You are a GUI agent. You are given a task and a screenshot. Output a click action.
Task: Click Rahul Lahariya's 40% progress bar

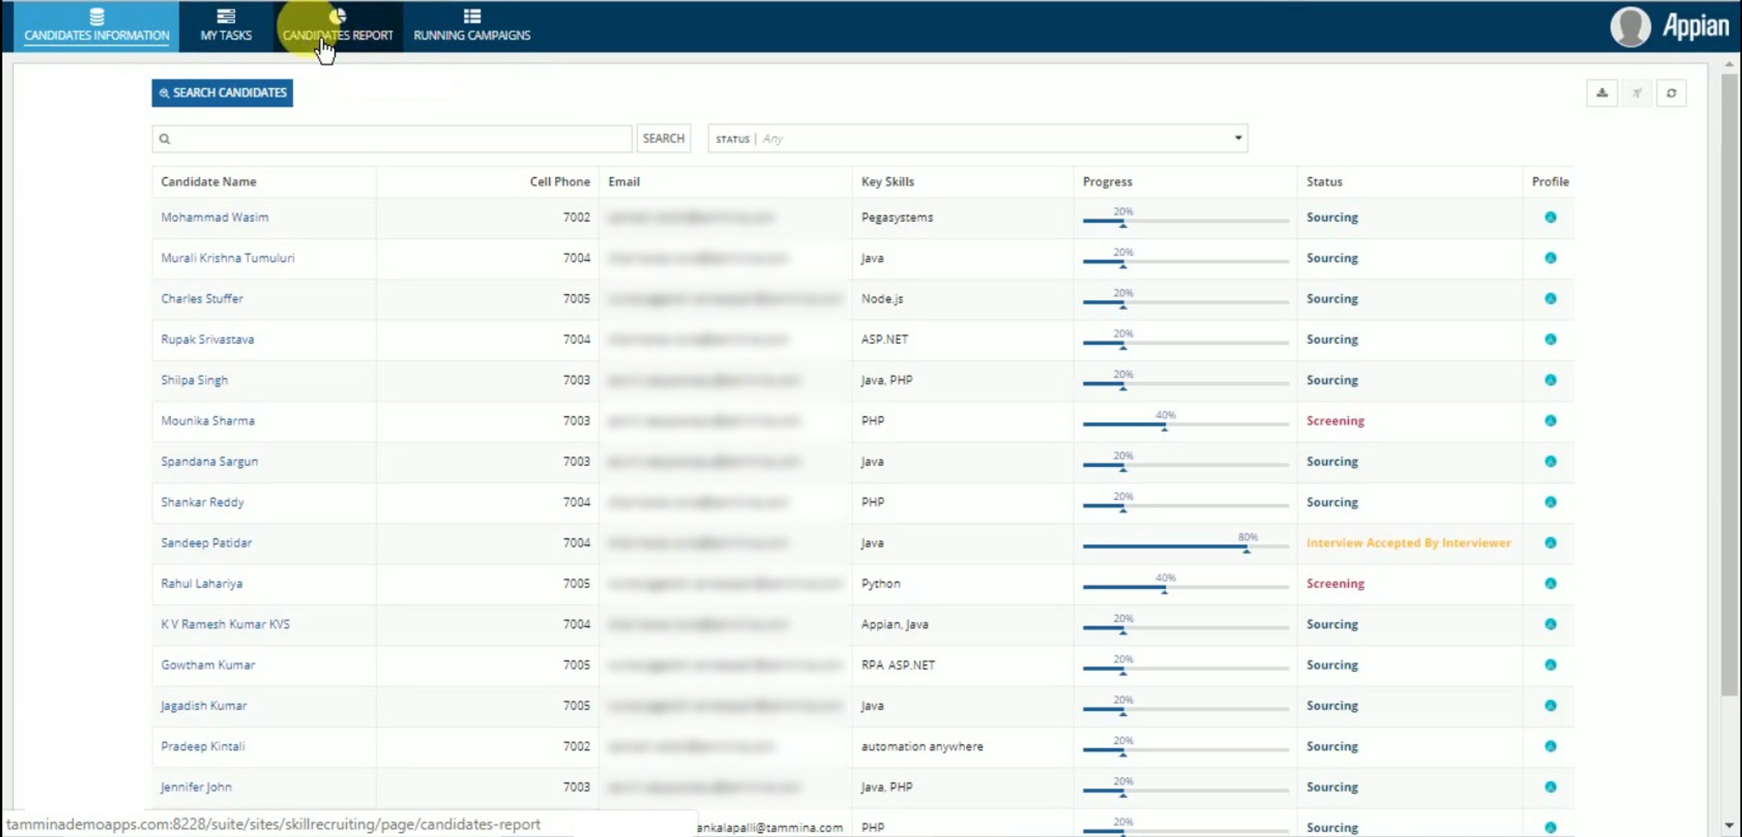pos(1185,587)
